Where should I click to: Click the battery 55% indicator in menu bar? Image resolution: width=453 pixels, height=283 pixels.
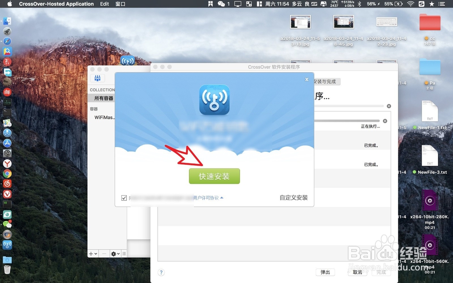tap(393, 4)
